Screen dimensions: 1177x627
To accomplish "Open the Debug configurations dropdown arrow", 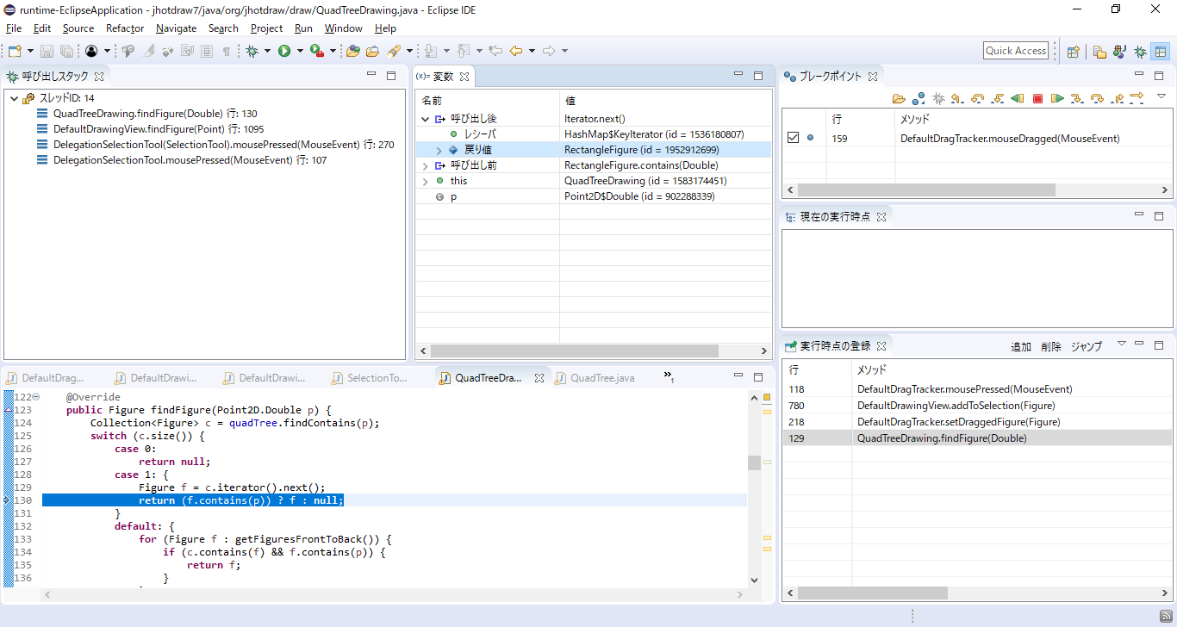I will [x=266, y=51].
